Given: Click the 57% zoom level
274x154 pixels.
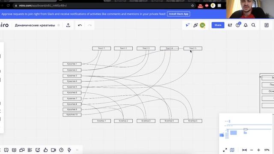Looking at the screenshot, I should 267,150.
